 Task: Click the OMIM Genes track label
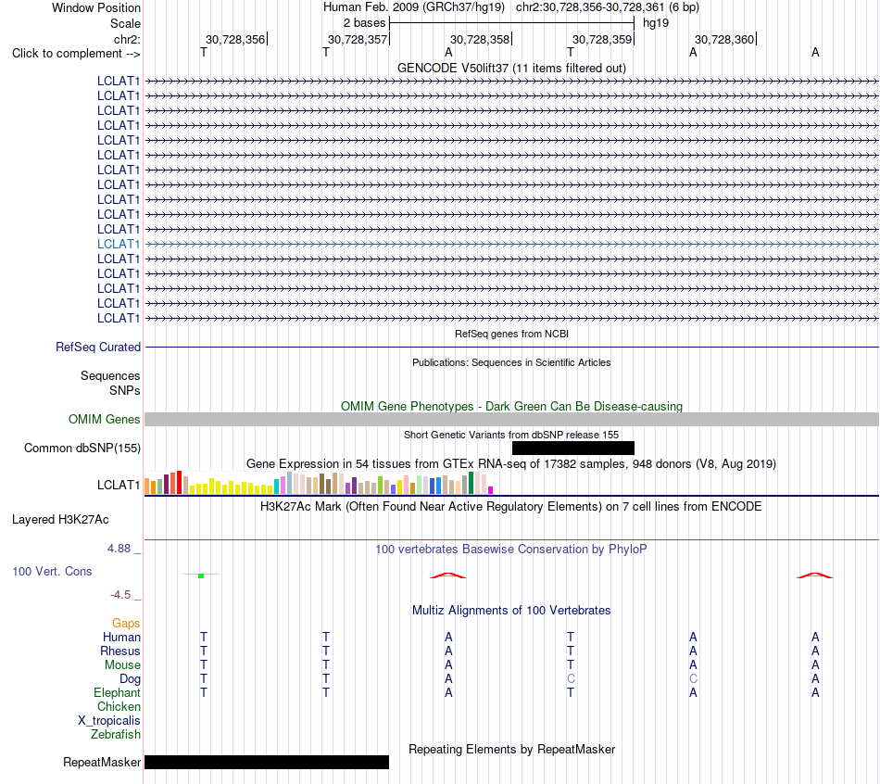[105, 420]
